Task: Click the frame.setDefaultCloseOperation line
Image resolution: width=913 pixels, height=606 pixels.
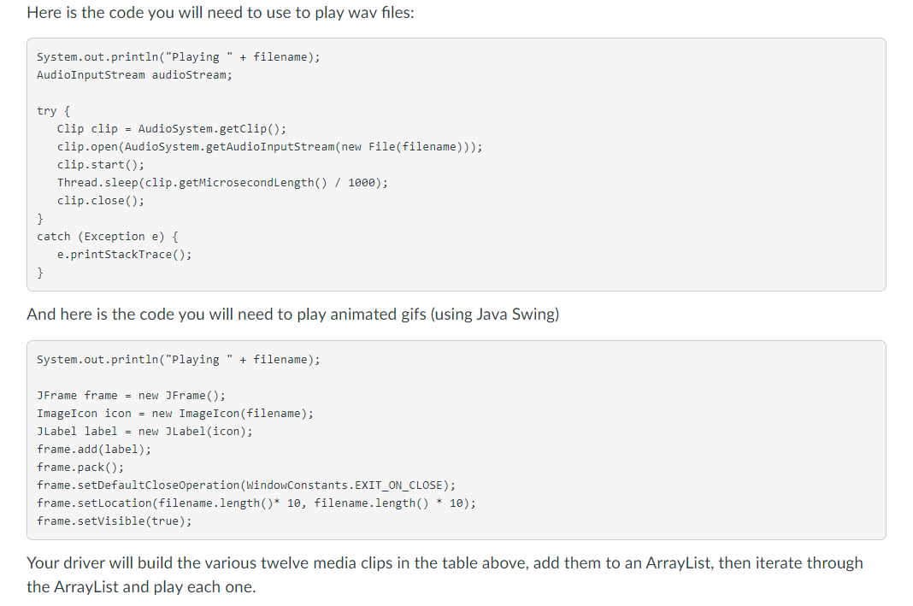Action: pos(246,485)
